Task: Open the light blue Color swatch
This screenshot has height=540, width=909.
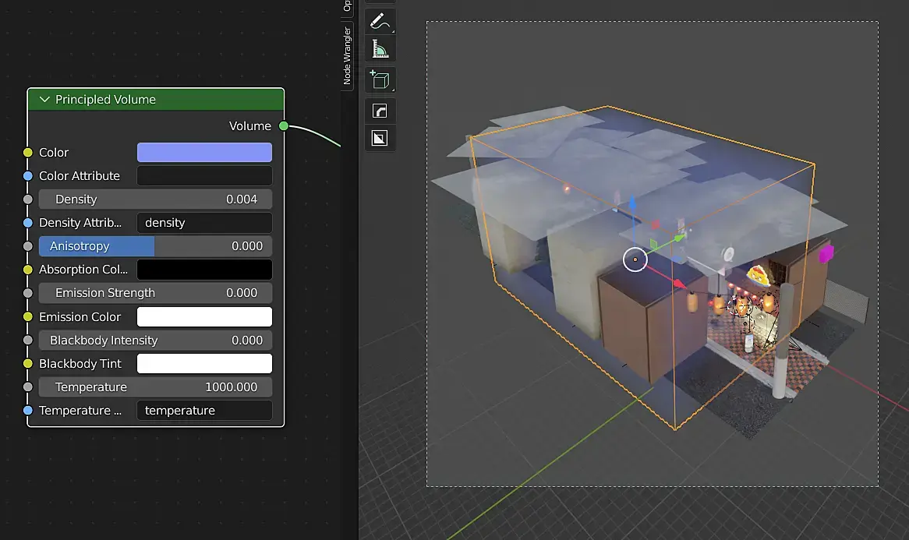Action: 204,153
